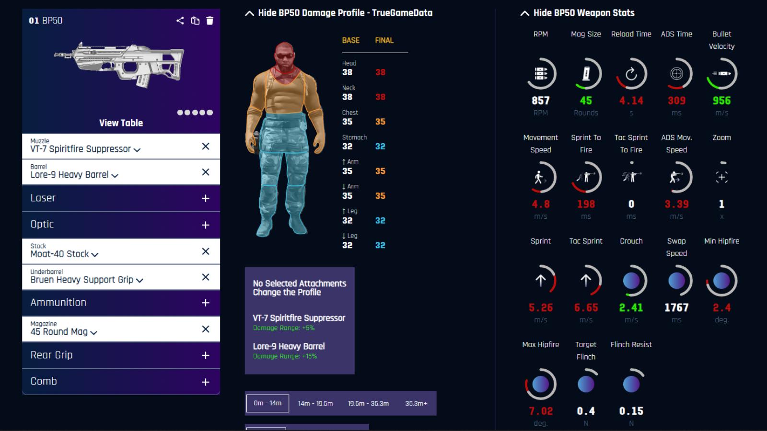Remove the 45 Round Mag attachment
Viewport: 767px width, 431px height.
[x=206, y=329]
